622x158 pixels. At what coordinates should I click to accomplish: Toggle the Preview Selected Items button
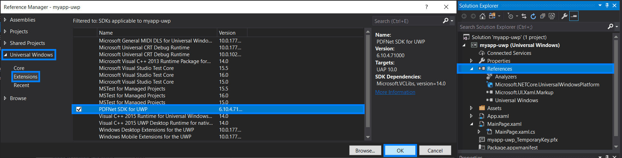[574, 16]
